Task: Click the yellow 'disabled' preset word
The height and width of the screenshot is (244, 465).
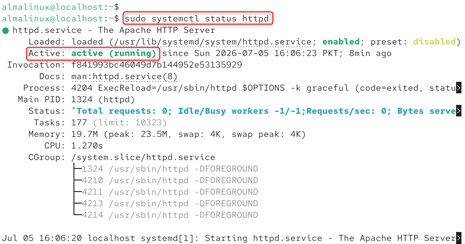Action: pos(434,42)
